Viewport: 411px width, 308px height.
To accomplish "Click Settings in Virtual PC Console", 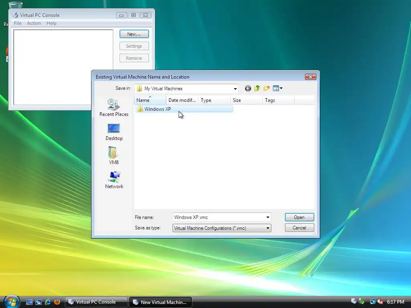I will point(134,46).
